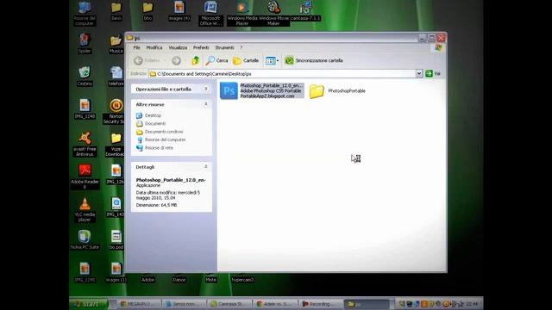Select images (4) desktop icon

(179, 11)
